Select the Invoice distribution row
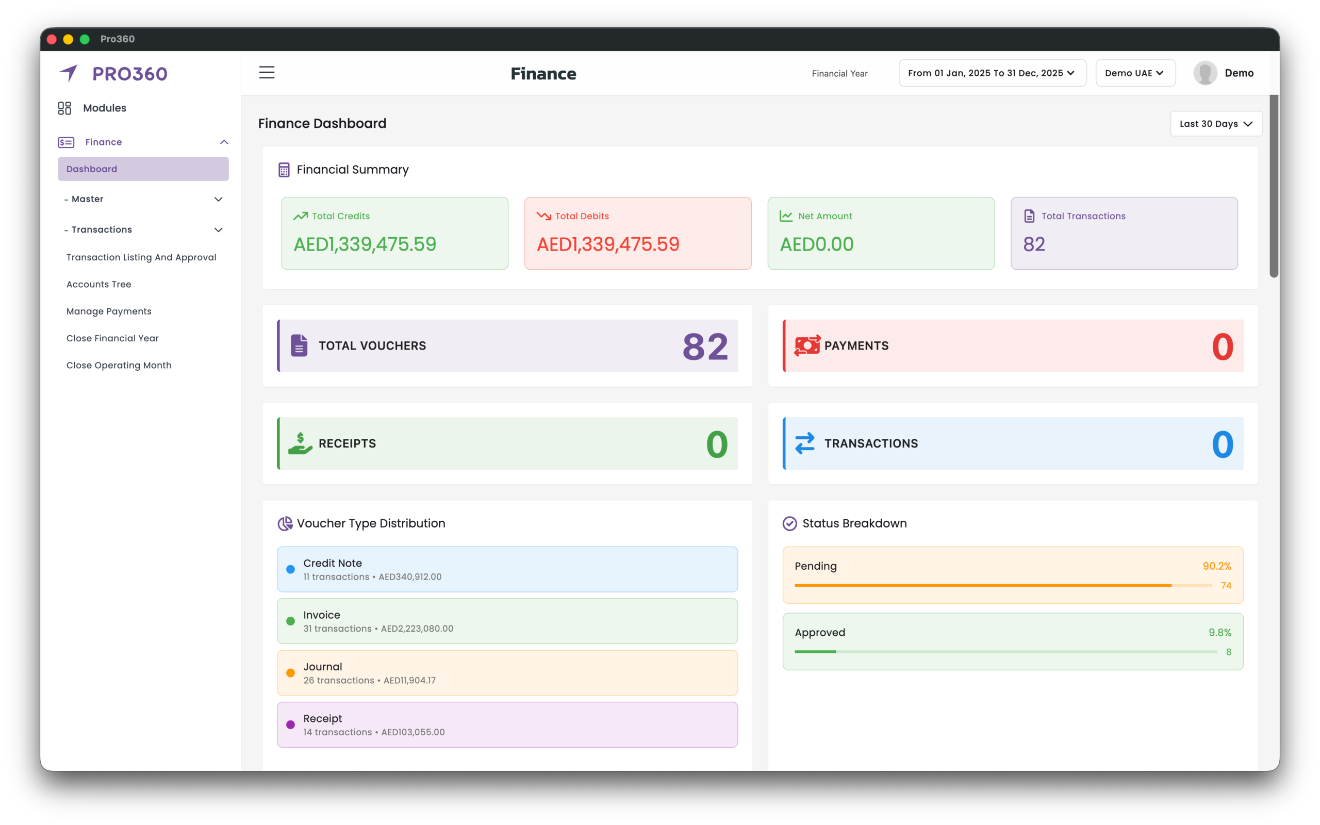This screenshot has height=825, width=1320. pyautogui.click(x=508, y=621)
